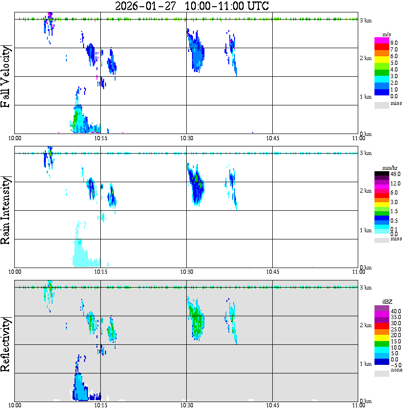
Task: Click the 2 km label of Fall Velocity panel
Action: (365, 58)
